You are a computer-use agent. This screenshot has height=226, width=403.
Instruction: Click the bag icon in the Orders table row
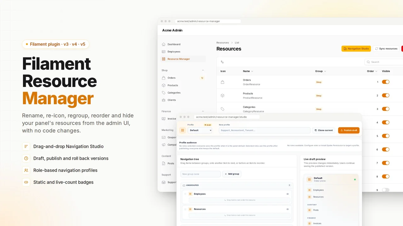coord(222,82)
